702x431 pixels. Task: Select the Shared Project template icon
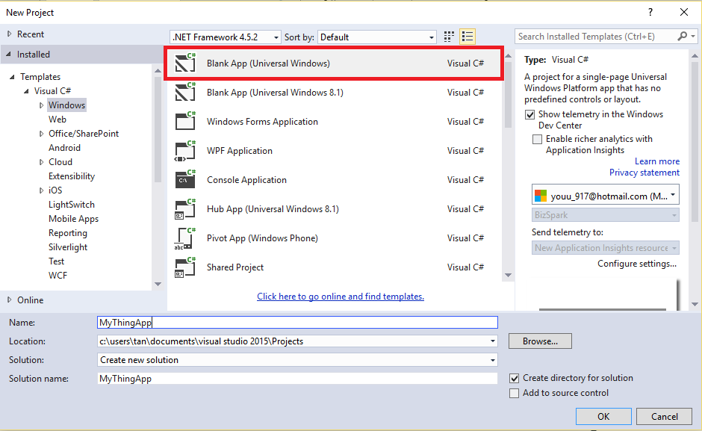[184, 267]
